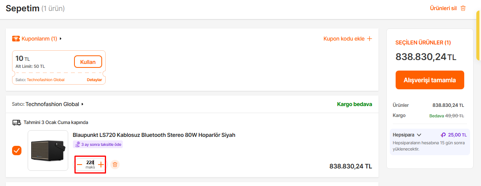The width and height of the screenshot is (481, 186).
Task: Click the installment icon in the purple badge
Action: click(78, 144)
